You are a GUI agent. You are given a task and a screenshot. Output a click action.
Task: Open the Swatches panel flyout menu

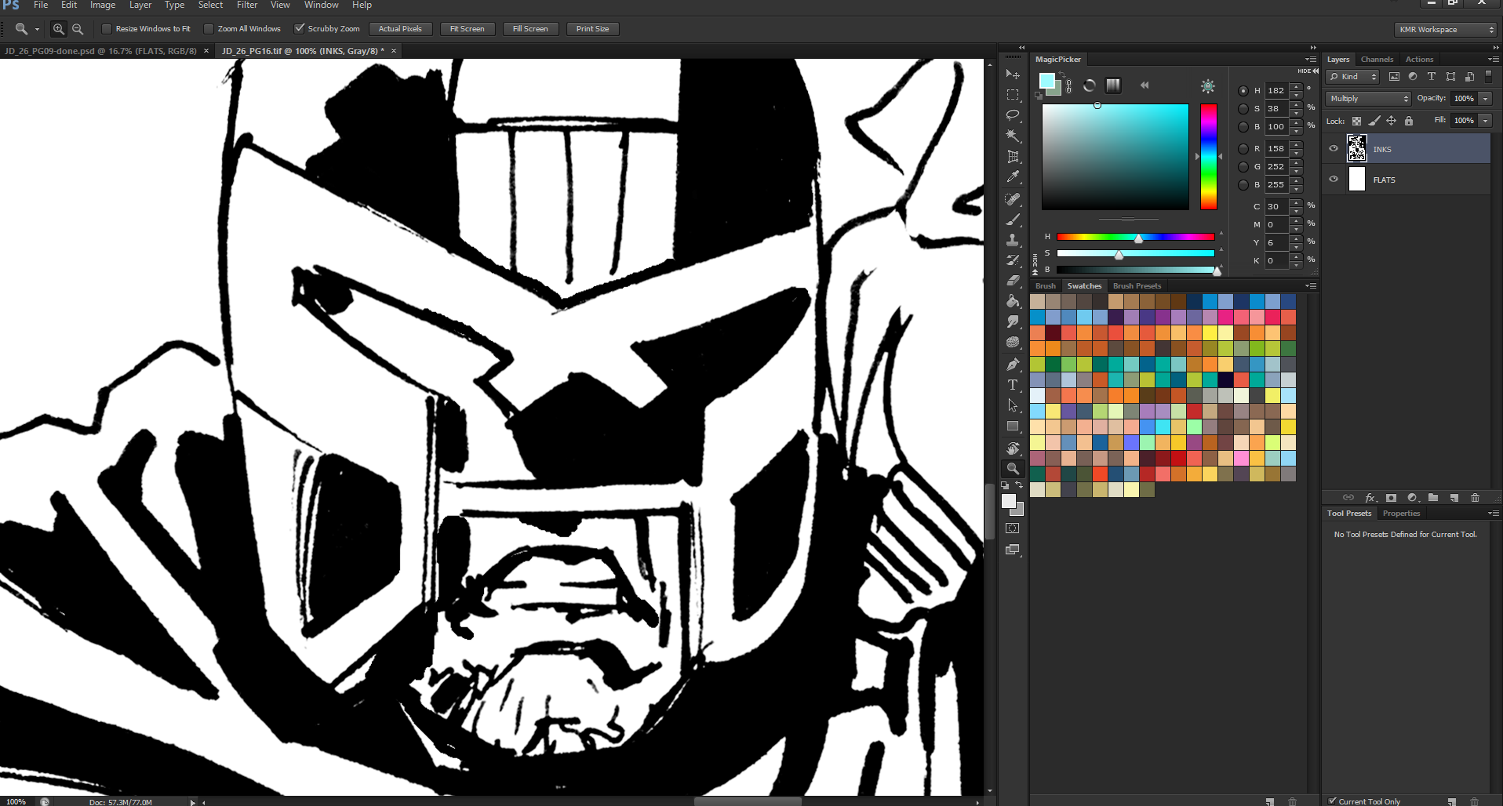pyautogui.click(x=1311, y=286)
